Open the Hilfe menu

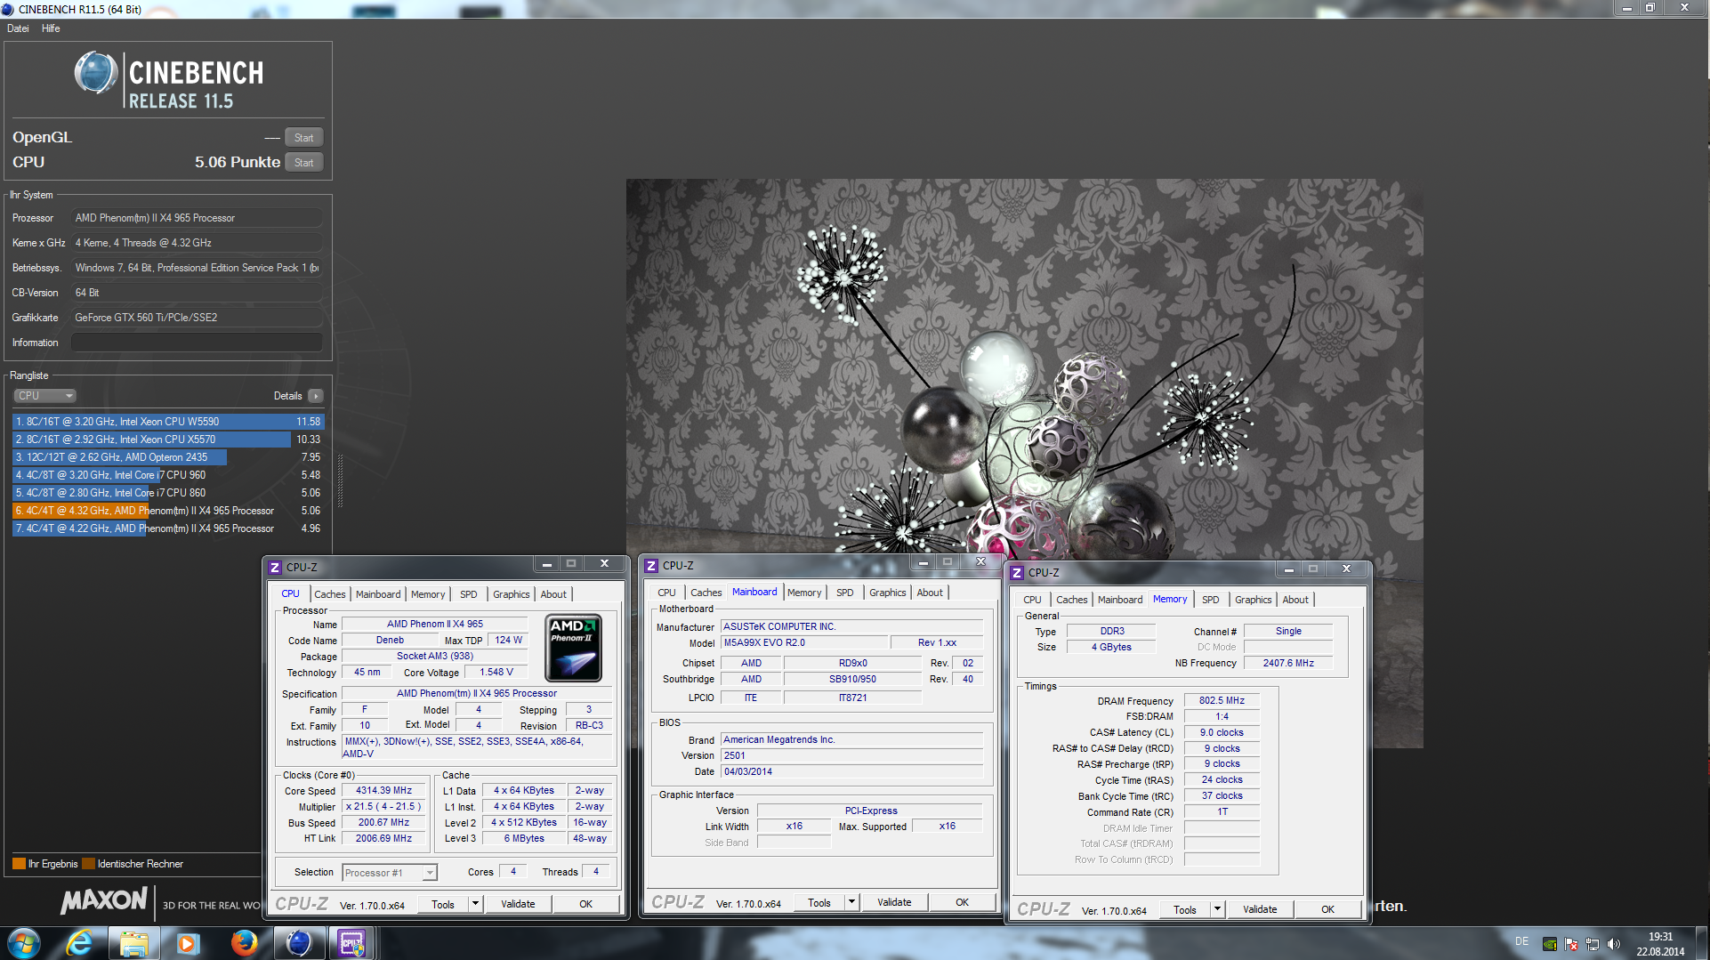[51, 28]
